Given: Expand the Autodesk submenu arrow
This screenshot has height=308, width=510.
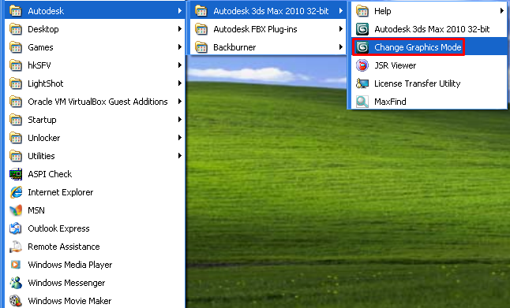Looking at the screenshot, I should pyautogui.click(x=179, y=11).
